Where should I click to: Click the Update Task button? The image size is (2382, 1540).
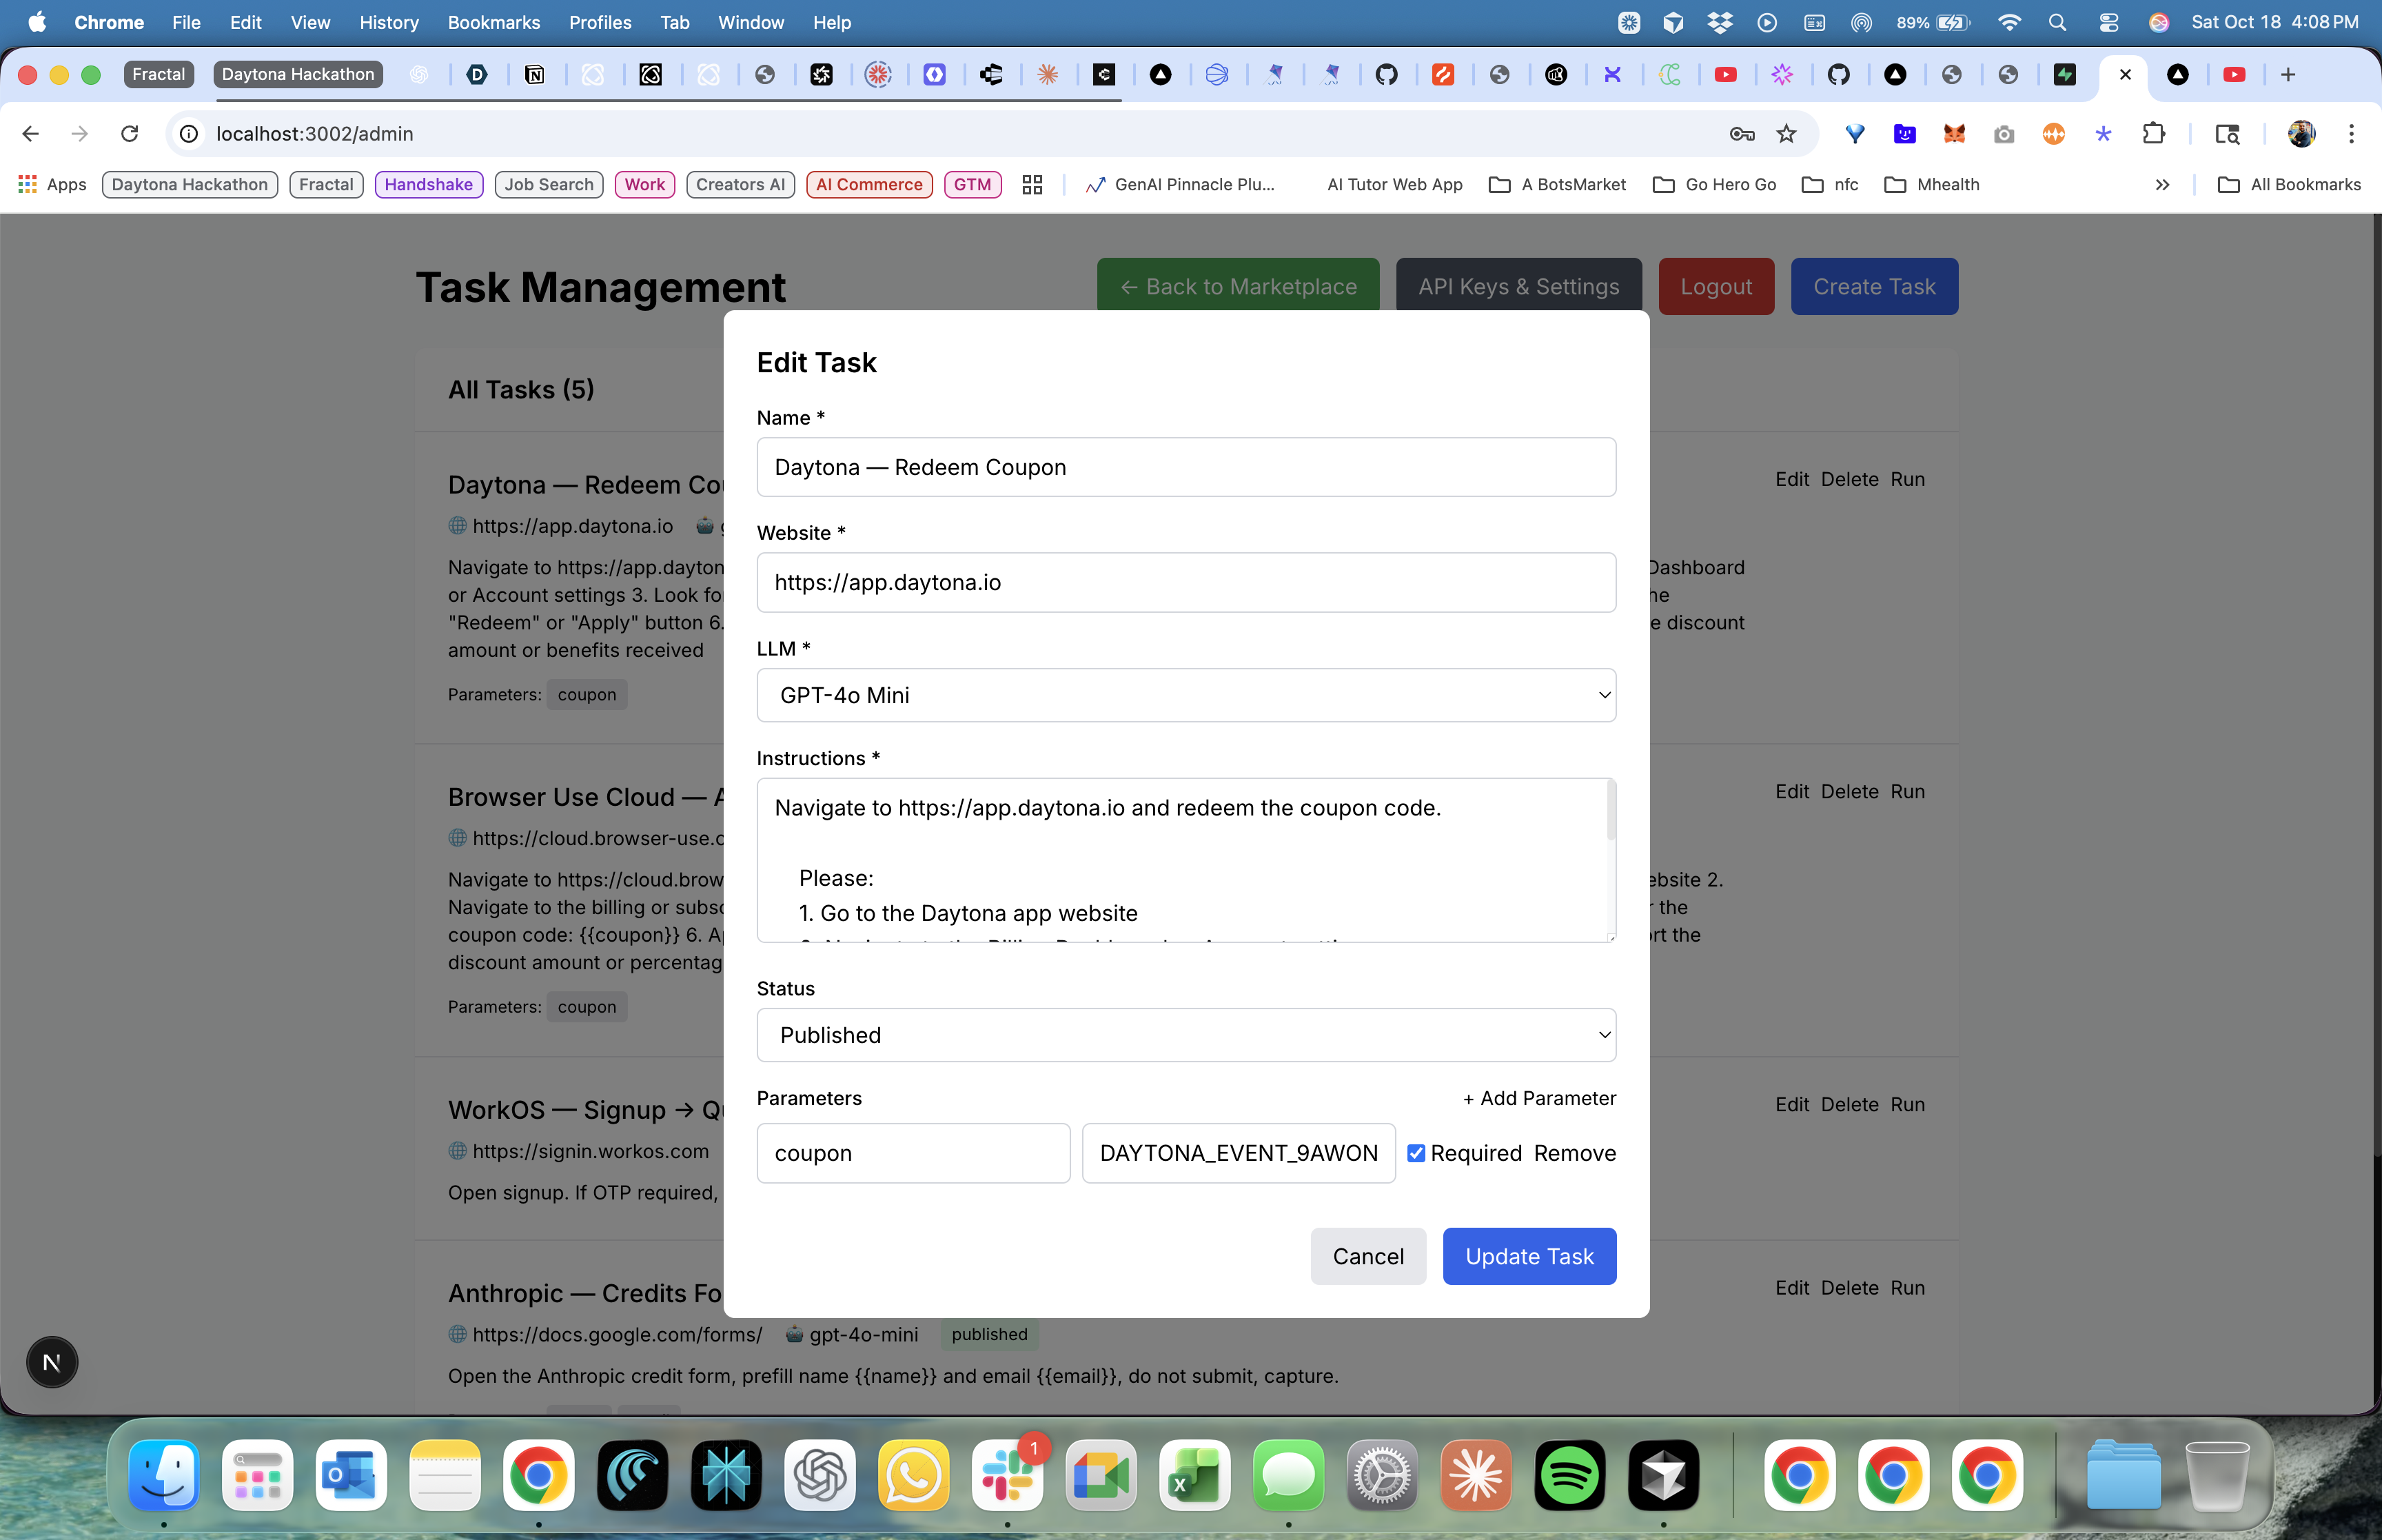(1528, 1256)
